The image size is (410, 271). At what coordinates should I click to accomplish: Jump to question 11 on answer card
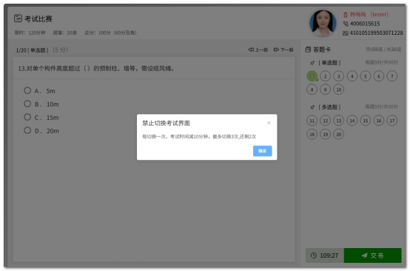pyautogui.click(x=312, y=121)
